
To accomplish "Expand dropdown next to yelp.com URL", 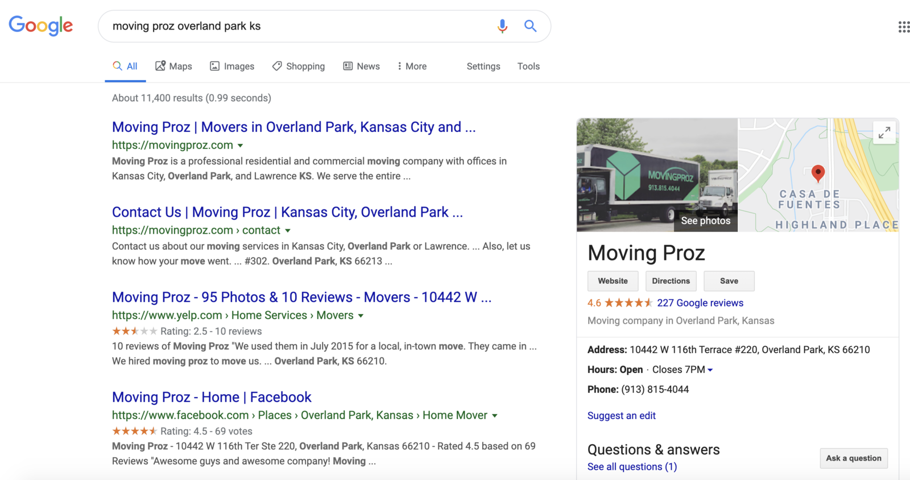I will (x=361, y=316).
